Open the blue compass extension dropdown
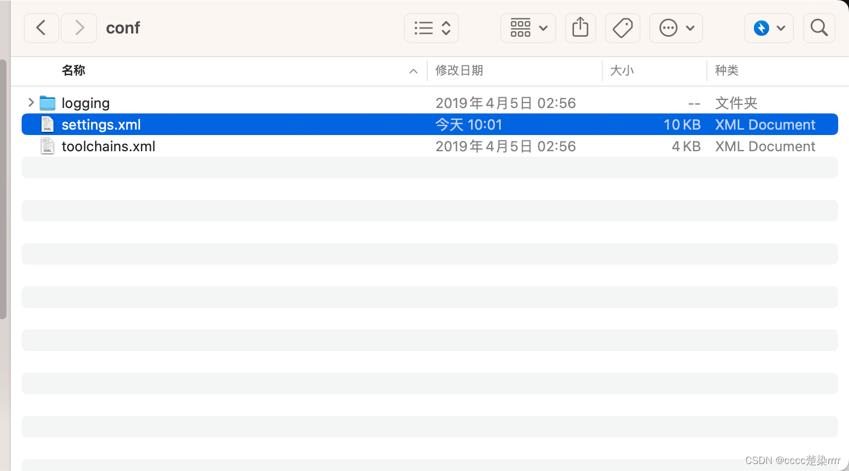Viewport: 849px width, 471px height. (x=769, y=28)
